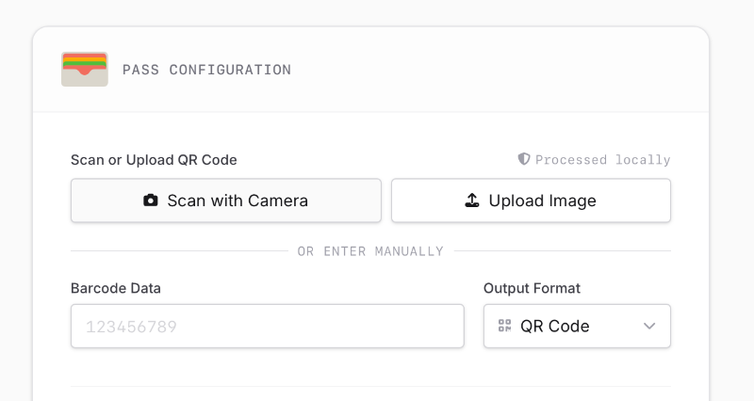Click the OR ENTER MANUALLY divider text

point(370,251)
